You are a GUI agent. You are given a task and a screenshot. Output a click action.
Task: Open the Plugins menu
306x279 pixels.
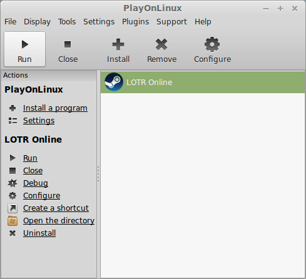click(135, 22)
